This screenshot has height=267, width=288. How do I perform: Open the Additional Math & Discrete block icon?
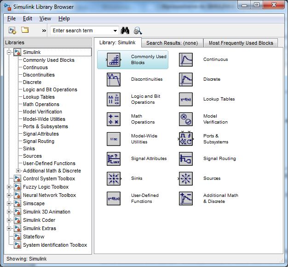(x=186, y=198)
